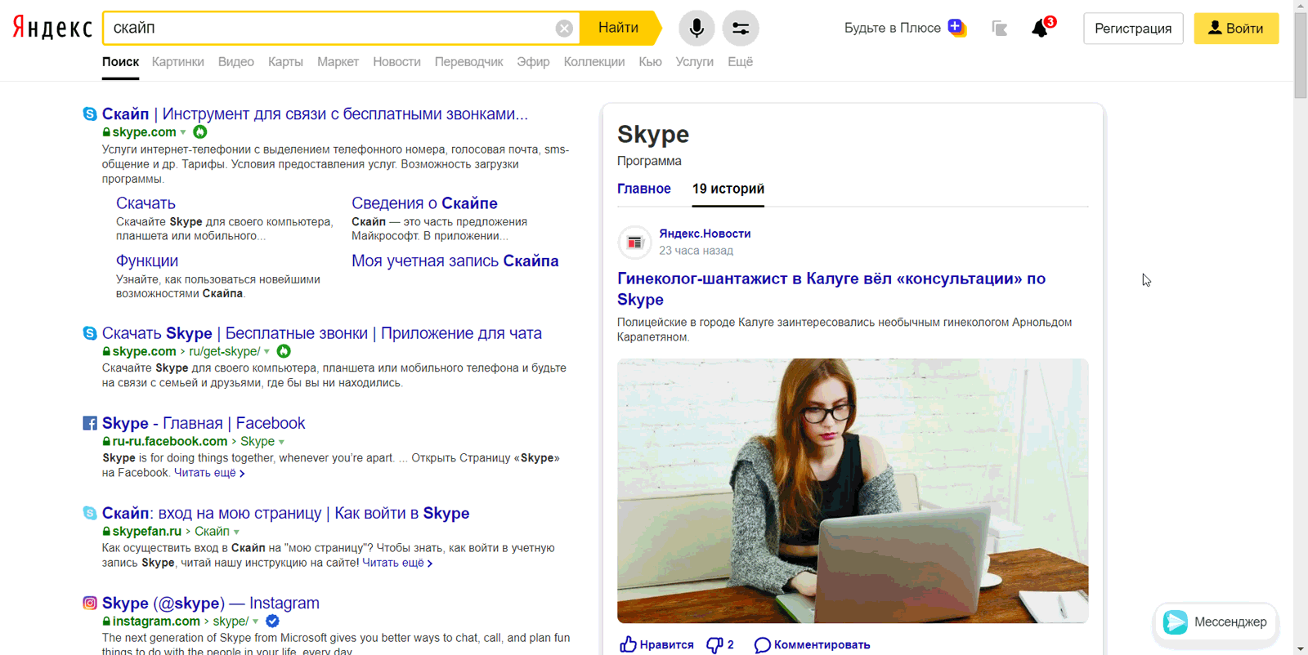
Task: Dislike the story with the thumbs-down icon
Action: 714,644
